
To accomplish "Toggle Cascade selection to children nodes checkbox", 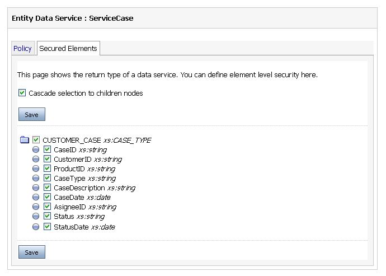I will [x=22, y=93].
